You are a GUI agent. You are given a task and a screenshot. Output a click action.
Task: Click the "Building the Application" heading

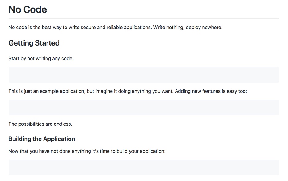[x=42, y=139]
